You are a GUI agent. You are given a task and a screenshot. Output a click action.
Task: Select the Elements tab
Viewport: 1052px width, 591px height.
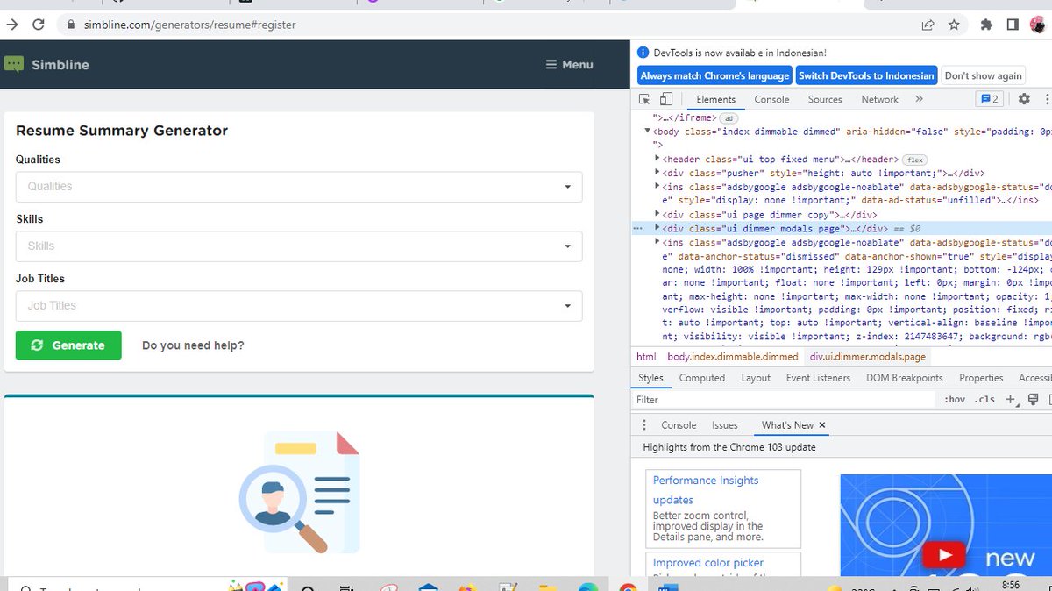click(715, 99)
